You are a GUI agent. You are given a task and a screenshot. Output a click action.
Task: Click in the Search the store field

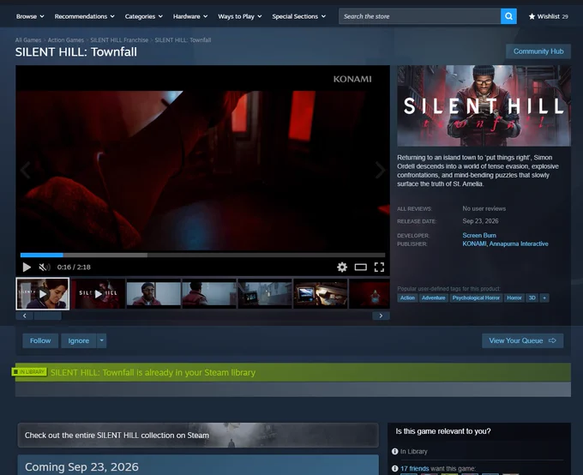420,16
